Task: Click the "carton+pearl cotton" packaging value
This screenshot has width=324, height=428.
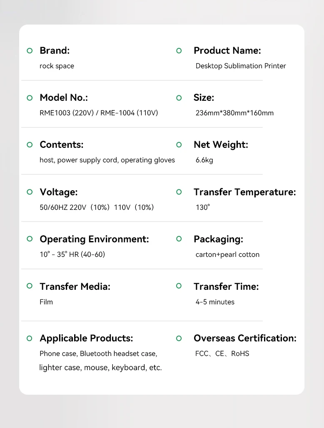Action: (227, 254)
